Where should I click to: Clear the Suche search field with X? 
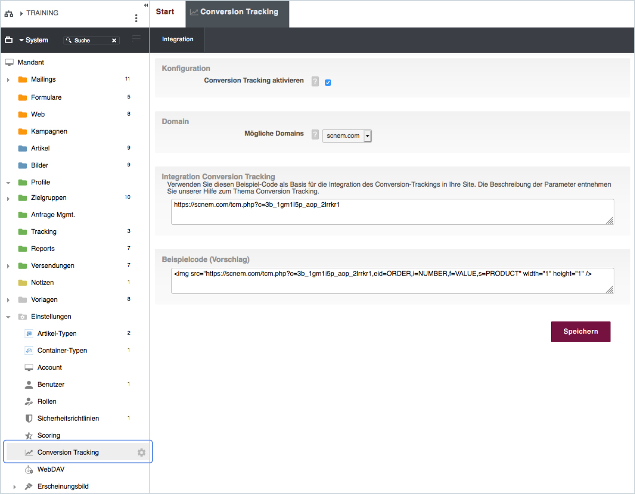click(114, 40)
